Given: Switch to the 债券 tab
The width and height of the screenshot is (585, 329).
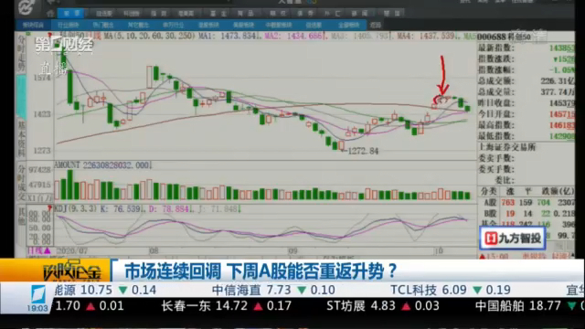Looking at the screenshot, I should click(305, 14).
